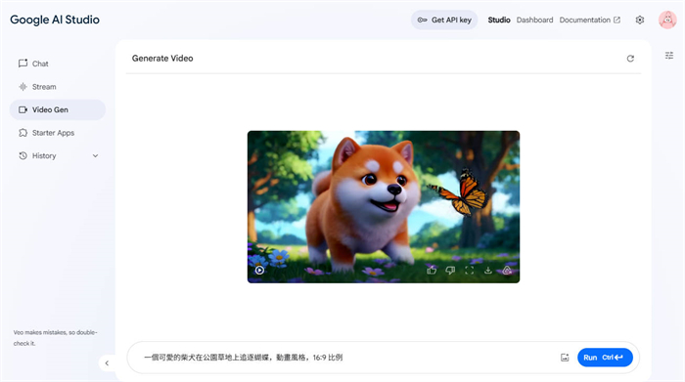Click the Veo makes mistakes disclaimer text

click(x=55, y=338)
